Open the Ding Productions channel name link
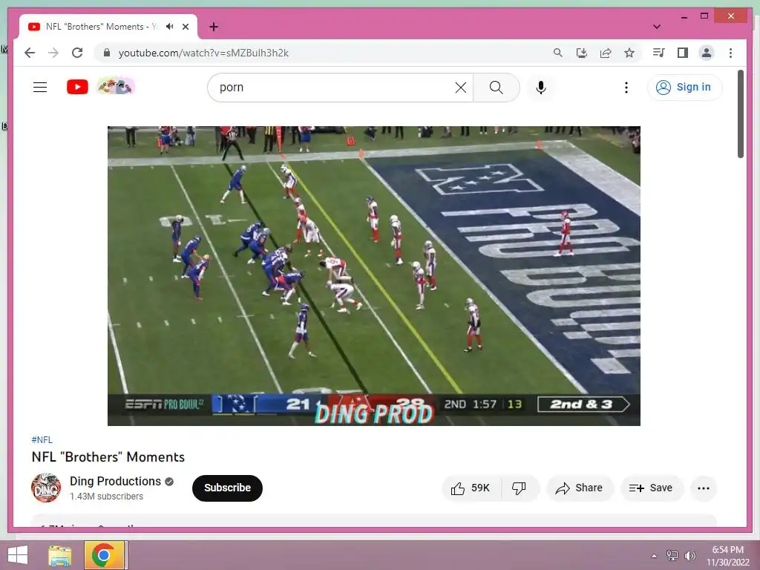The width and height of the screenshot is (760, 570). click(115, 481)
